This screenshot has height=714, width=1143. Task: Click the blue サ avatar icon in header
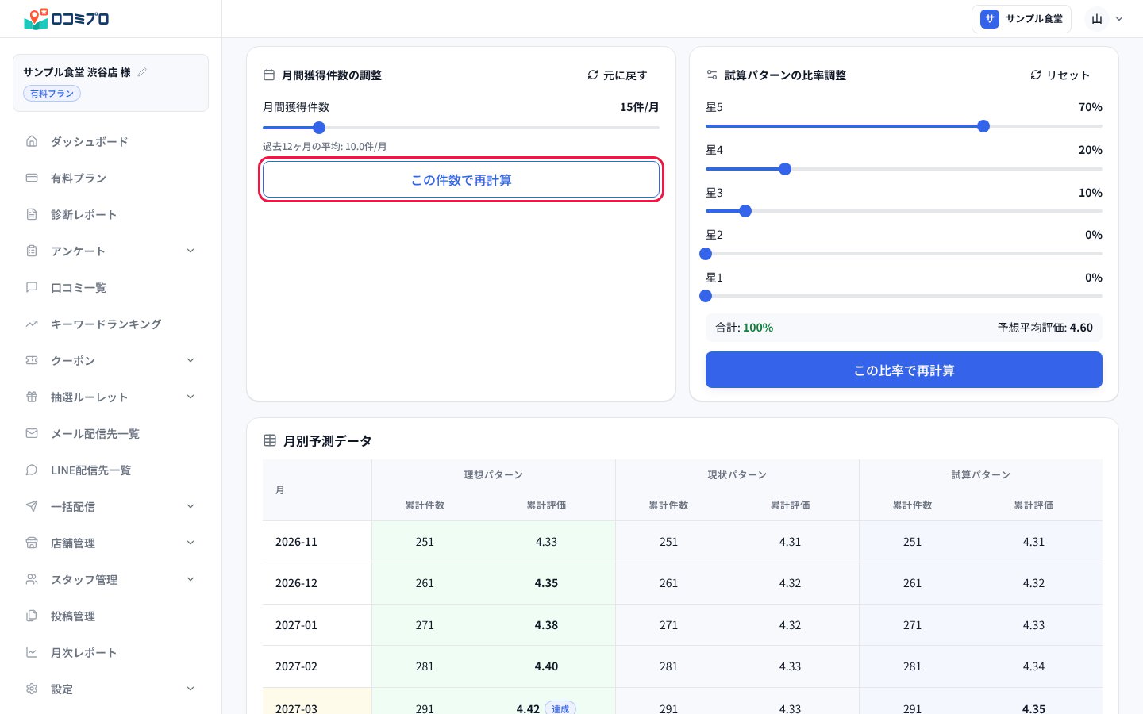990,19
